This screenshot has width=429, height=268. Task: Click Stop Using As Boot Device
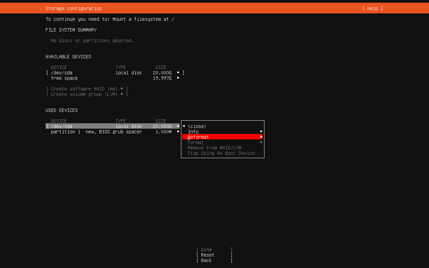(x=221, y=153)
